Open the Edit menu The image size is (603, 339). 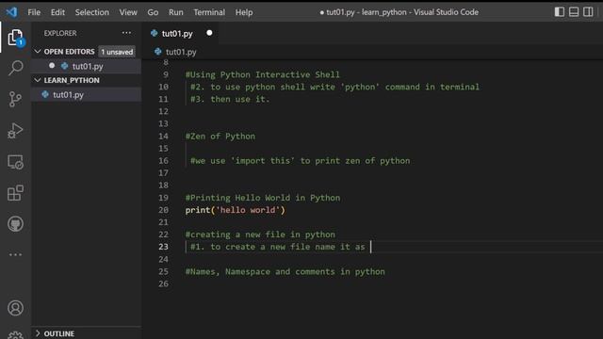(x=57, y=12)
